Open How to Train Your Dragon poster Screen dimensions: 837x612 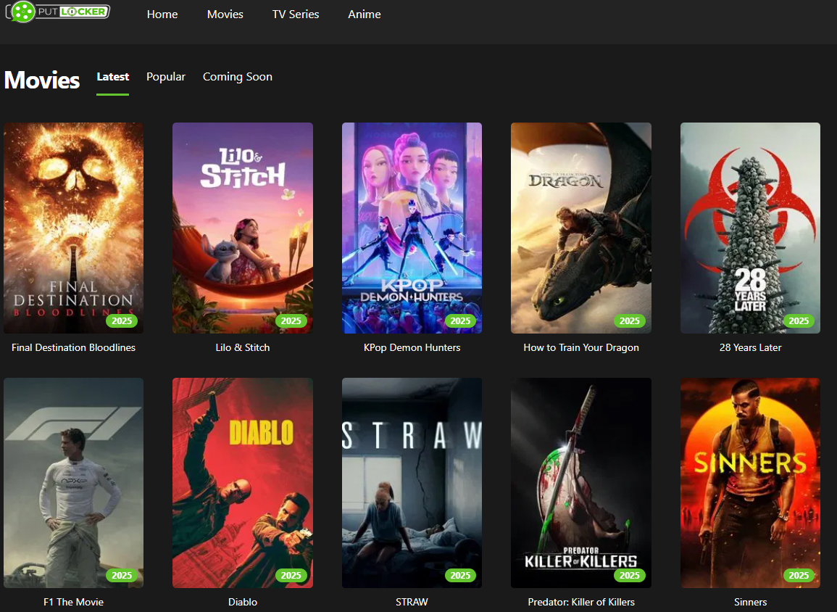click(x=581, y=228)
